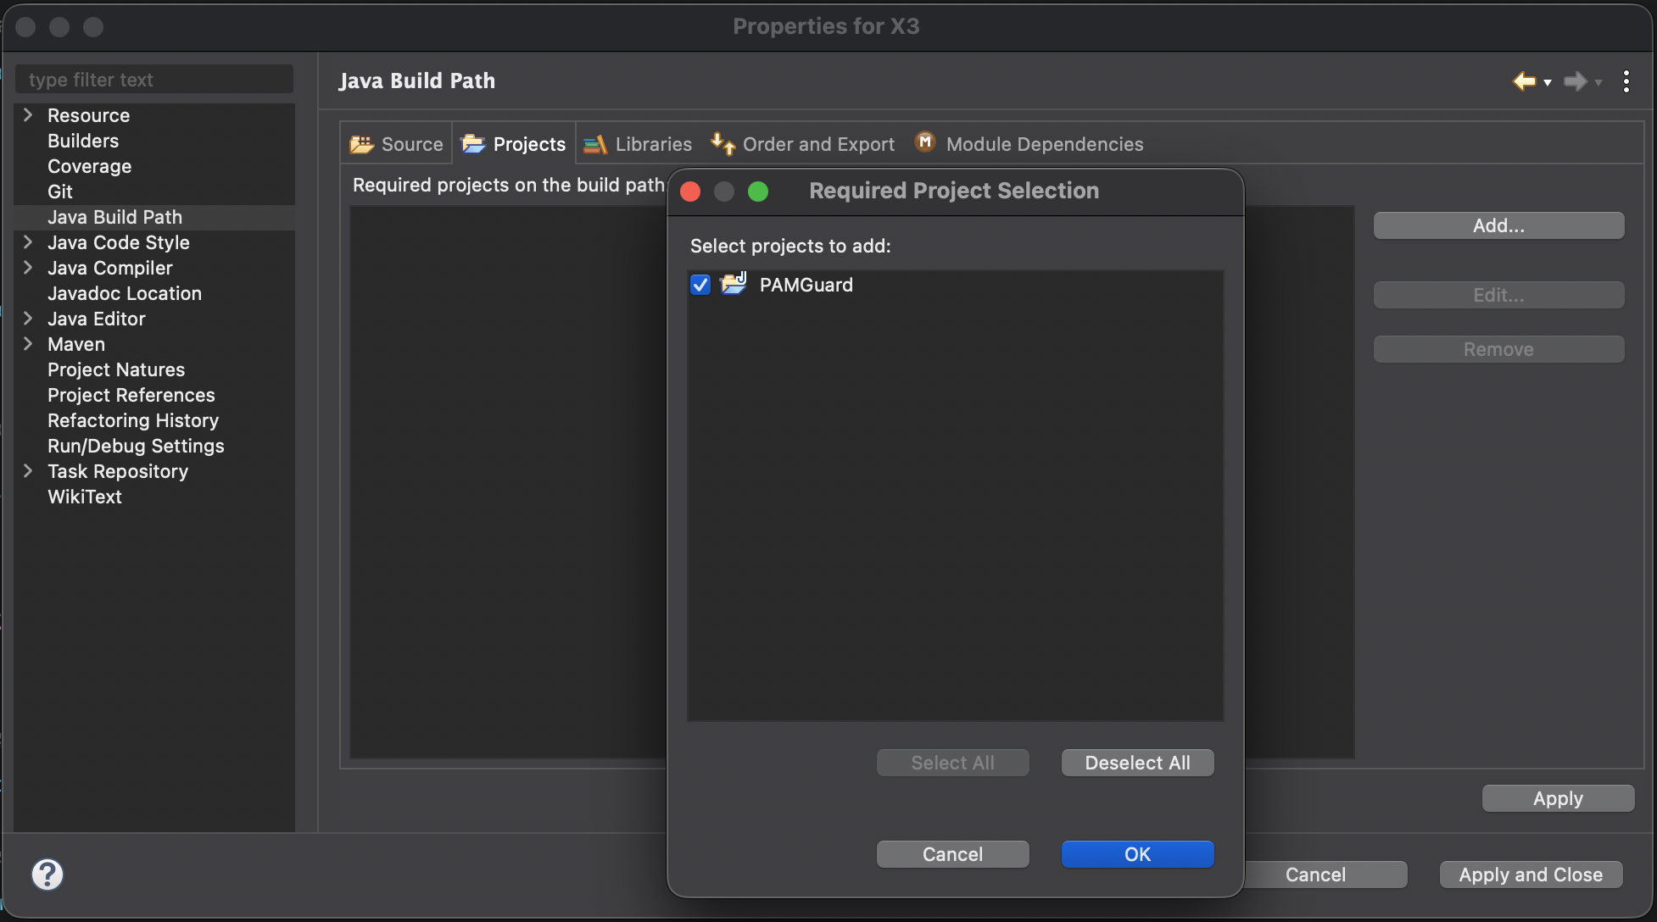Expand the Maven tree node
1657x922 pixels.
28,344
